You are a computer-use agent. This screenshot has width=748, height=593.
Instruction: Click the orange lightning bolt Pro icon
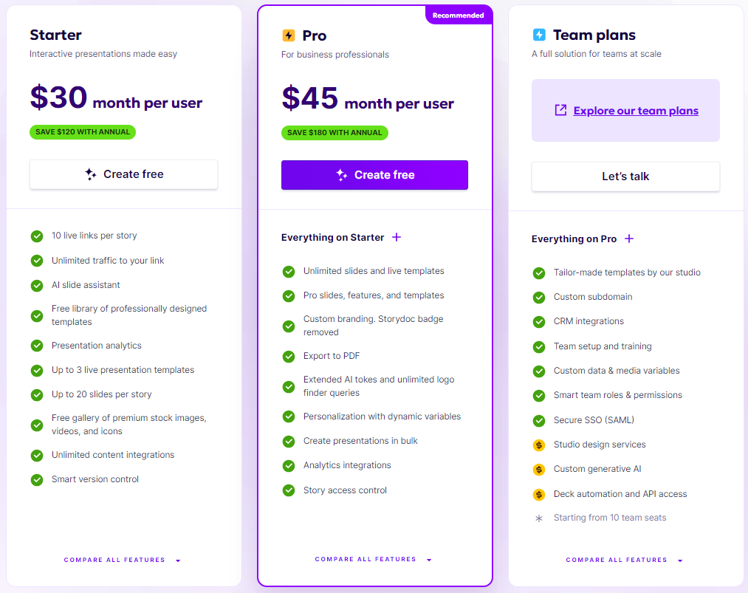(x=289, y=35)
